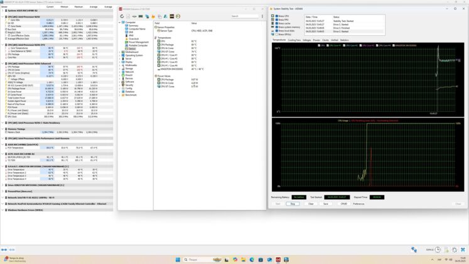Switch to the Cooling Fans tab
This screenshot has width=469, height=264.
tap(294, 40)
